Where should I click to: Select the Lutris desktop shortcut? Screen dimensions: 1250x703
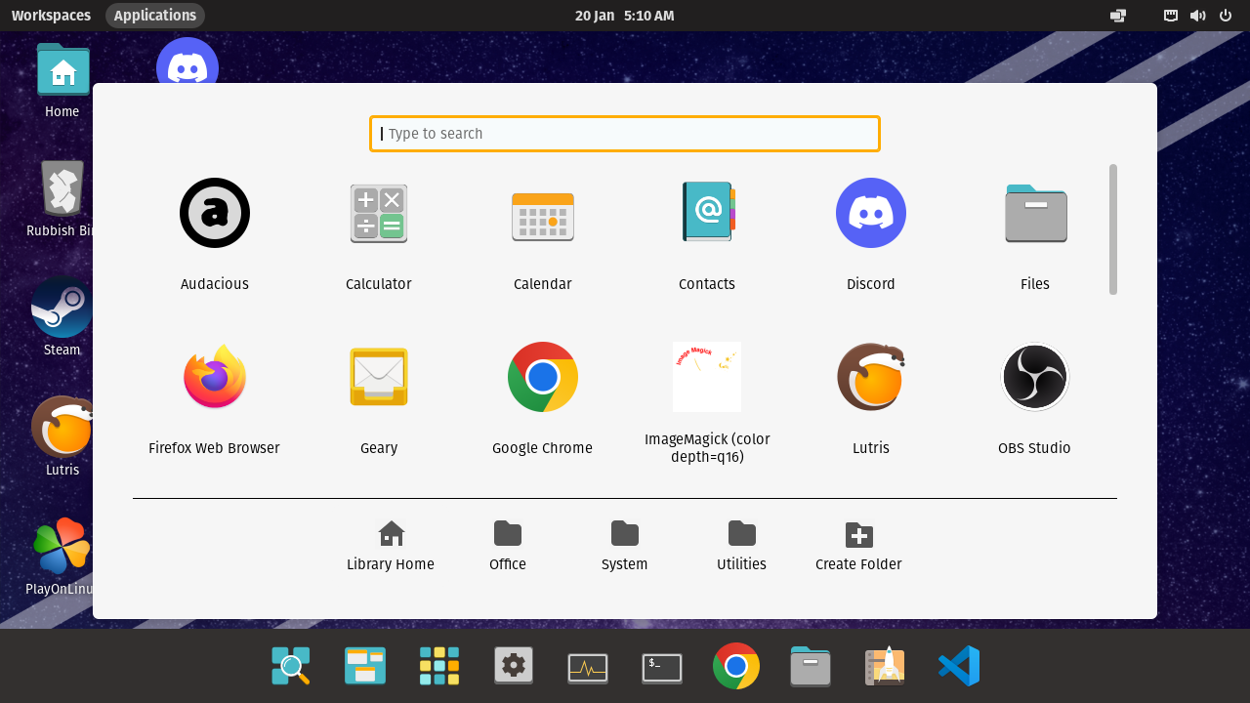pyautogui.click(x=62, y=436)
